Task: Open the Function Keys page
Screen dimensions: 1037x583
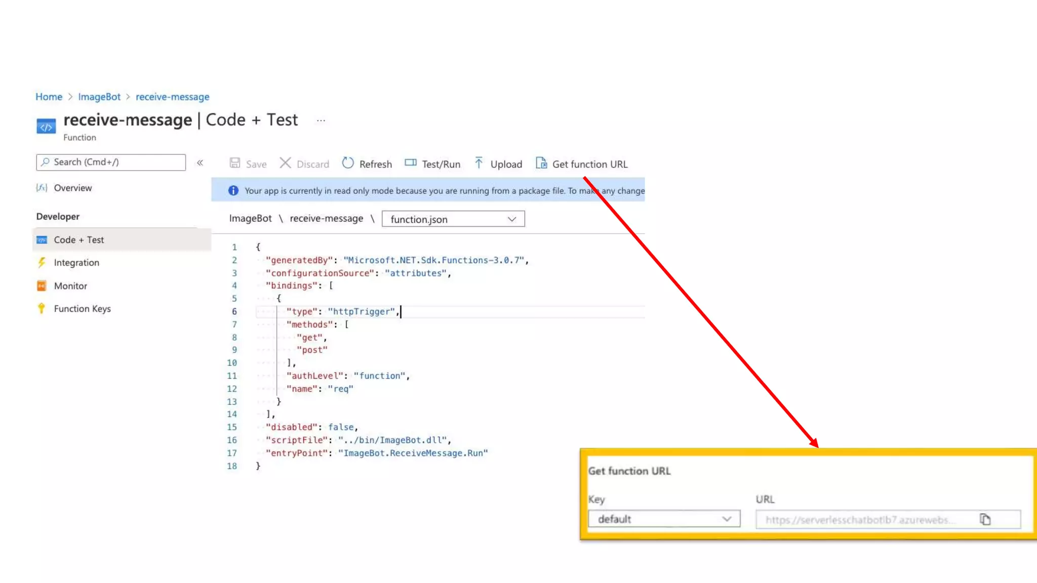Action: [x=82, y=309]
